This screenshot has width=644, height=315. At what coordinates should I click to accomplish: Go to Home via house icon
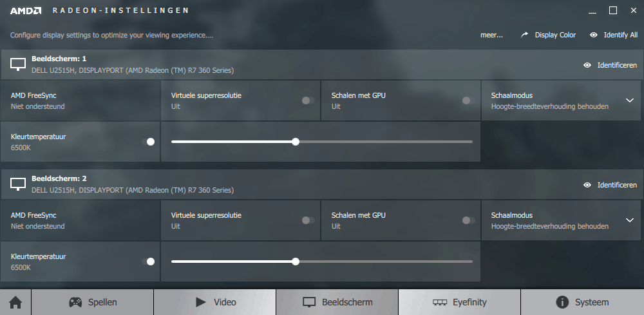pyautogui.click(x=15, y=303)
